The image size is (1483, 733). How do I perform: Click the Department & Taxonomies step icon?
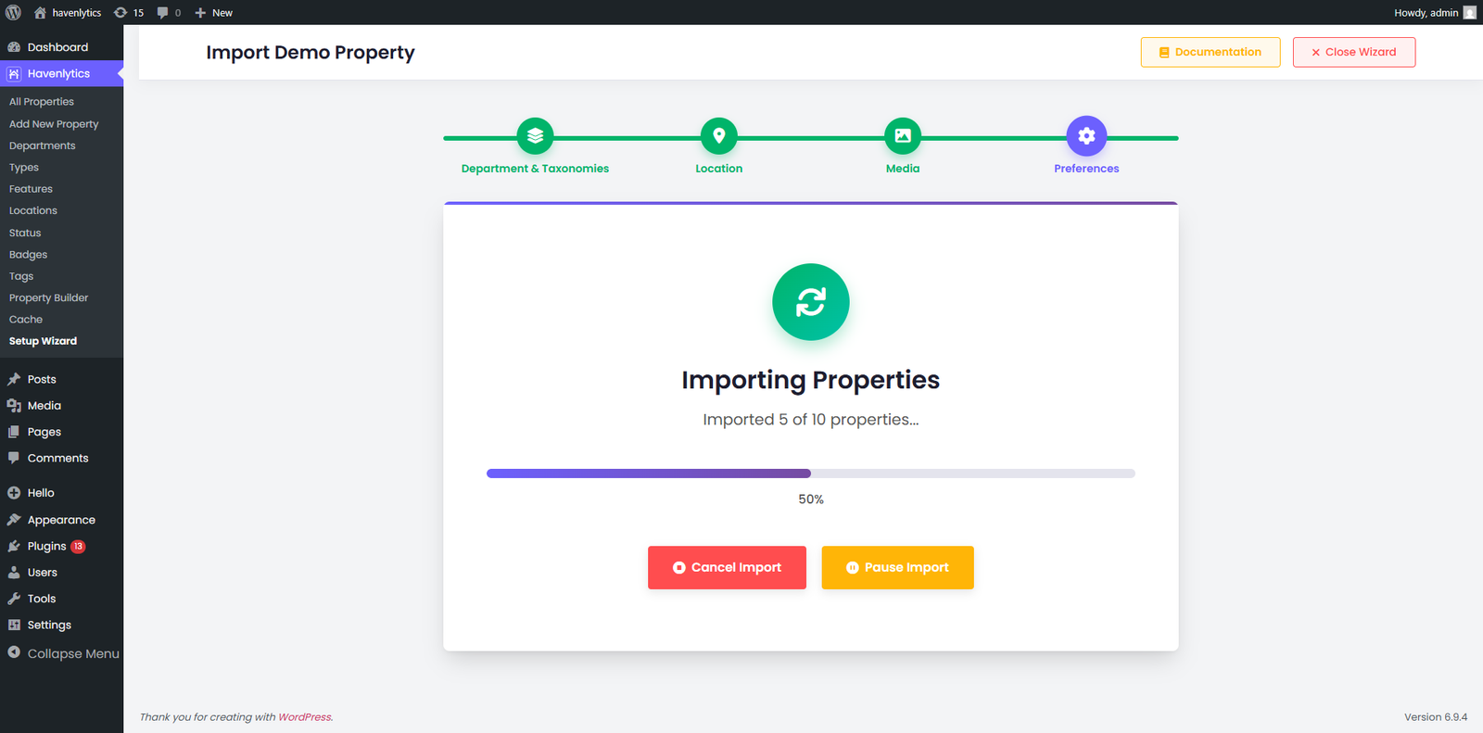(x=535, y=136)
